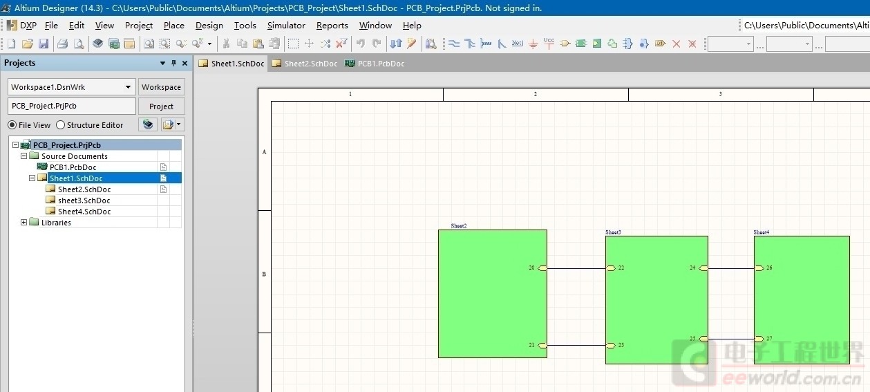This screenshot has height=392, width=870.
Task: Open the Design menu
Action: click(x=209, y=25)
